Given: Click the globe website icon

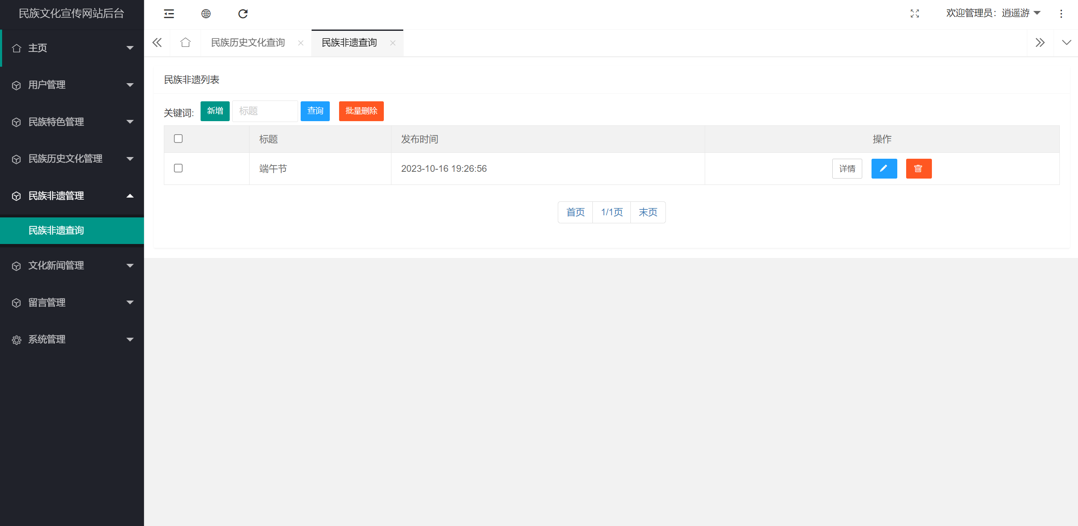Looking at the screenshot, I should click(x=206, y=14).
